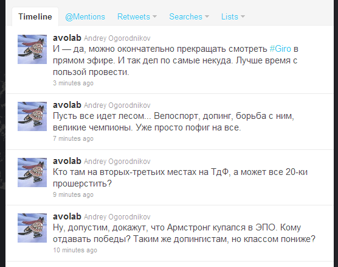
Task: Open avolab username on the ТдФ tweet
Action: (x=67, y=161)
